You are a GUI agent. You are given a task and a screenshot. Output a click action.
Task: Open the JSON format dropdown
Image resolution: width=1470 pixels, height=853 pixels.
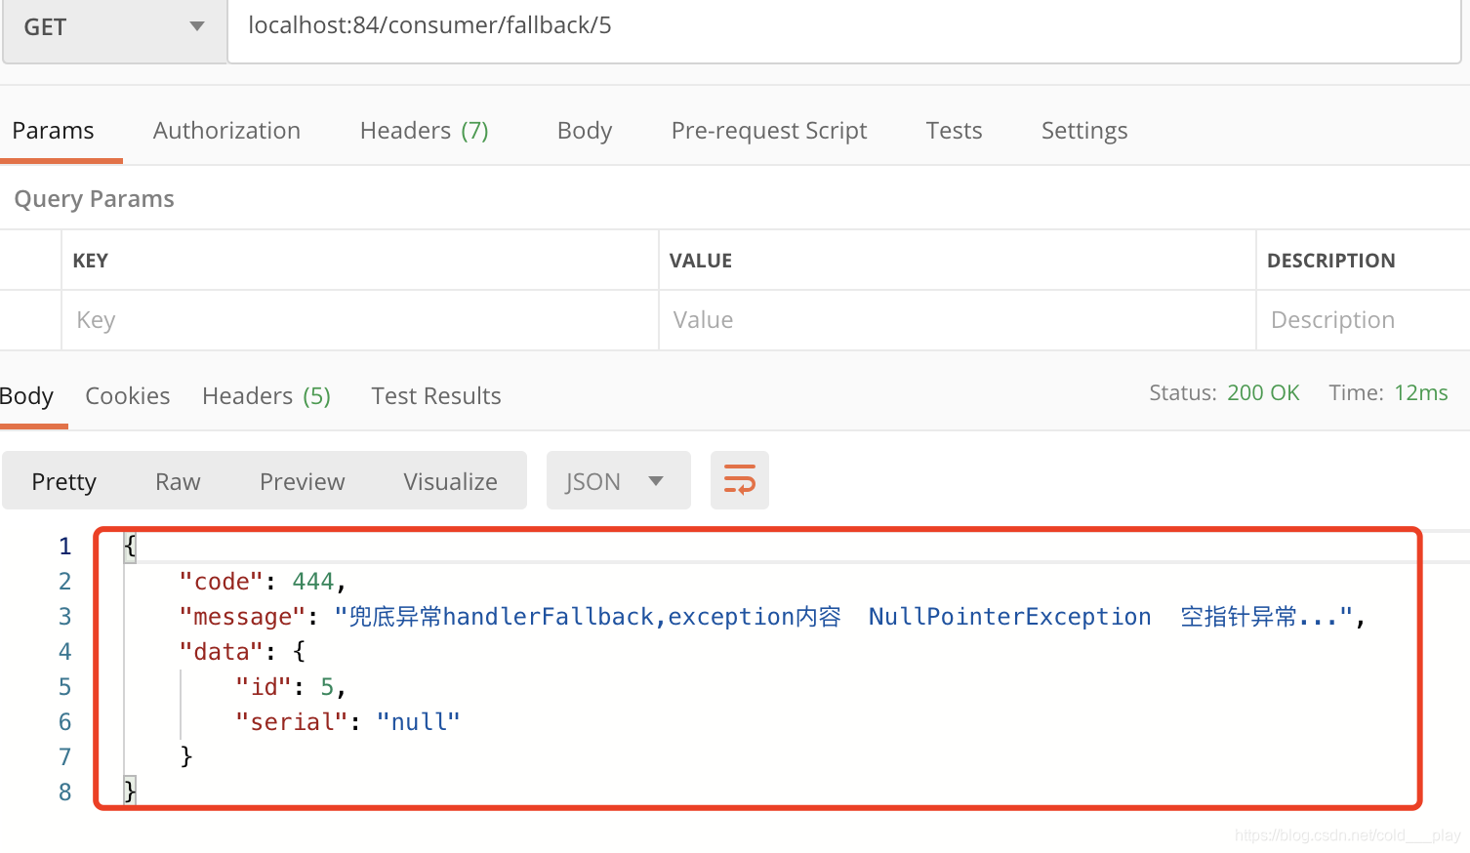[x=619, y=480]
